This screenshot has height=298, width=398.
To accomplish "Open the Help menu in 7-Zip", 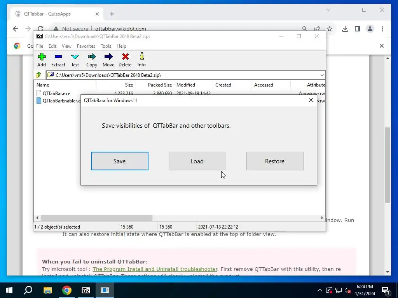I will pos(121,46).
